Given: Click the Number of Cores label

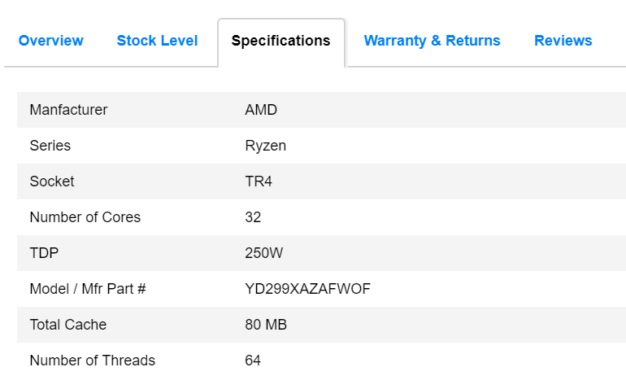Looking at the screenshot, I should pyautogui.click(x=85, y=217).
